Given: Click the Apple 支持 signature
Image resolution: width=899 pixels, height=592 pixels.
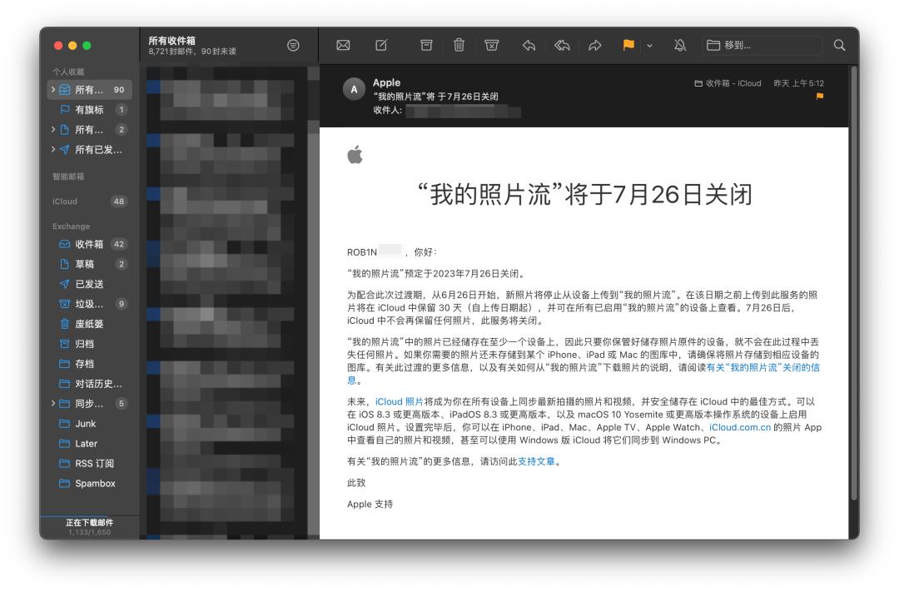Looking at the screenshot, I should point(370,505).
